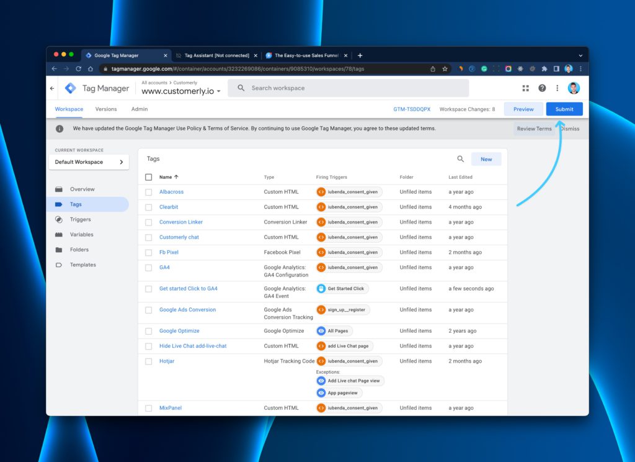Check the GA4 tag checkbox
This screenshot has height=462, width=635.
coord(149,268)
